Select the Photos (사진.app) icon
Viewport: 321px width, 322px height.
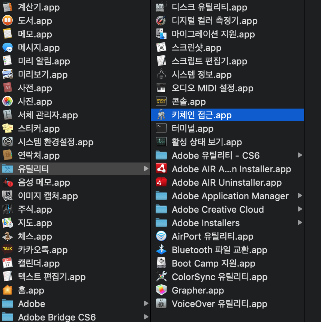(x=7, y=101)
